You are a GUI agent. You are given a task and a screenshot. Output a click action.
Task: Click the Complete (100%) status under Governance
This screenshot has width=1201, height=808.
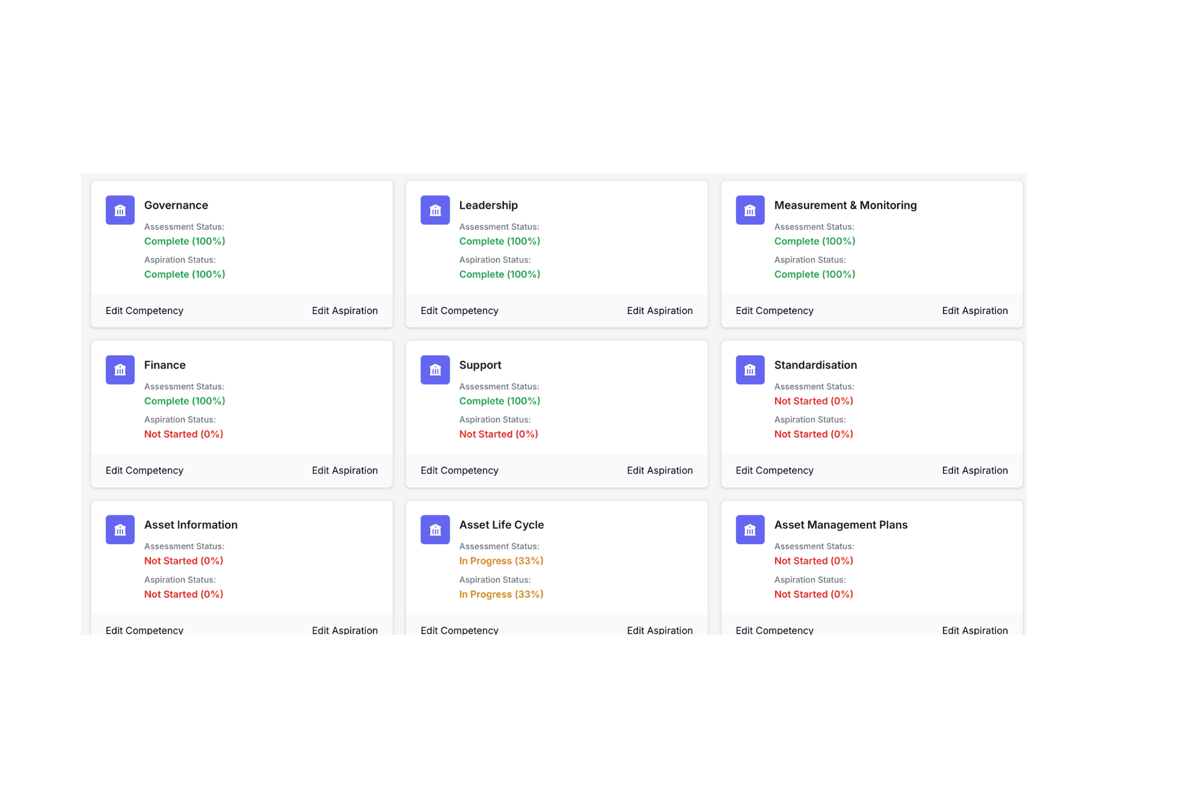(x=185, y=241)
